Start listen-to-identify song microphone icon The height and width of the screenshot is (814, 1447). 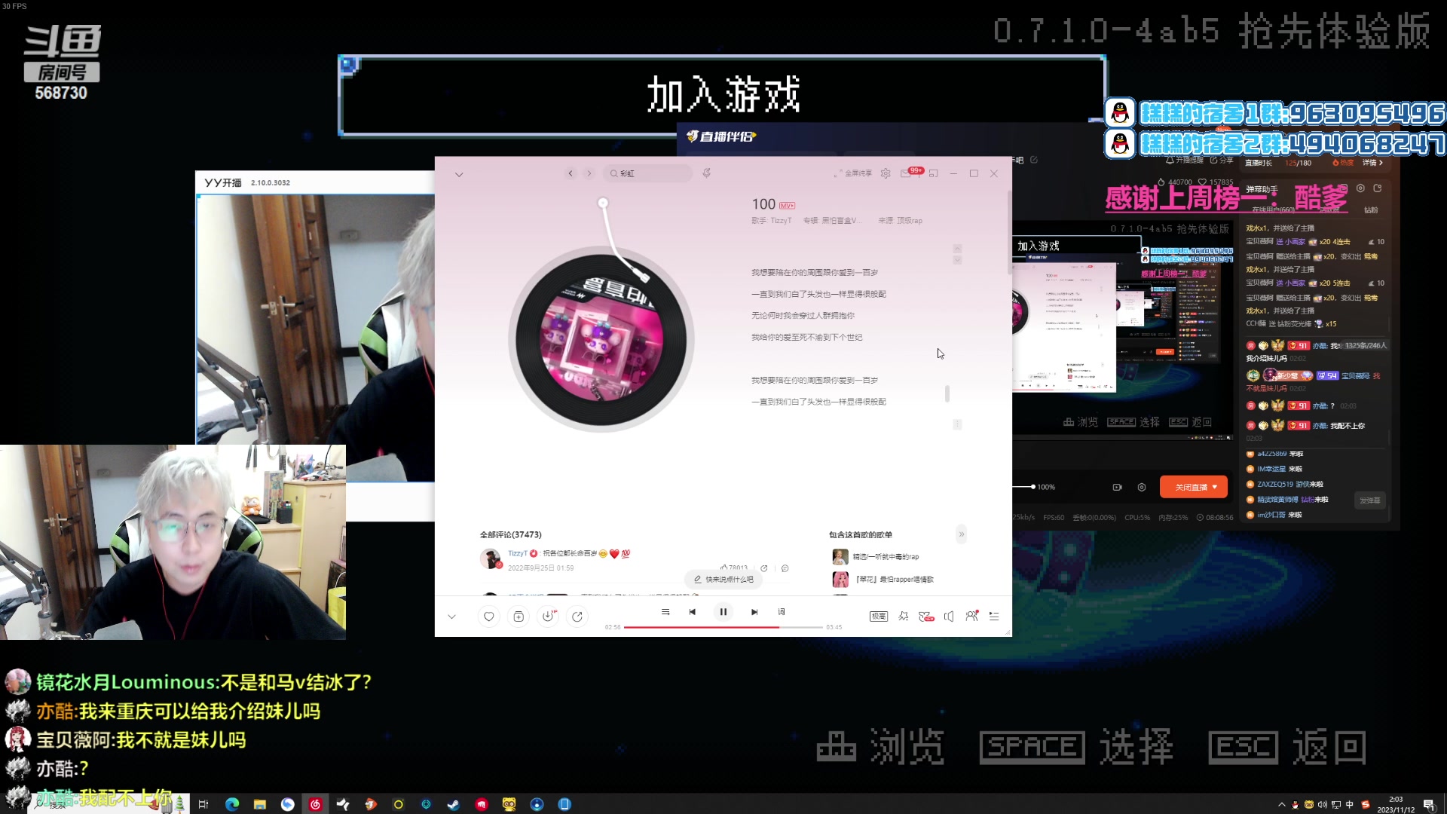(x=706, y=173)
